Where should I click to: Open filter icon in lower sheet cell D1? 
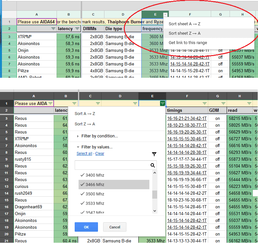(135, 104)
